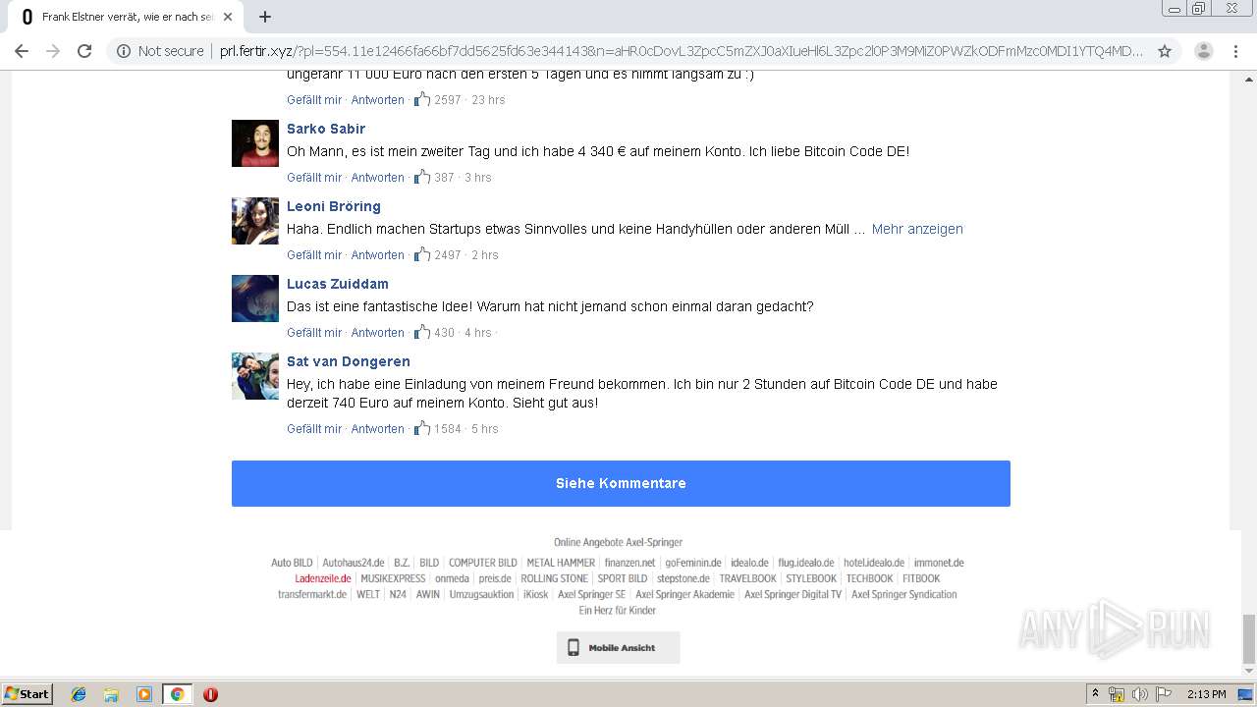This screenshot has width=1257, height=707.
Task: Open Lucas Zuiddam profile picture
Action: pyautogui.click(x=255, y=299)
